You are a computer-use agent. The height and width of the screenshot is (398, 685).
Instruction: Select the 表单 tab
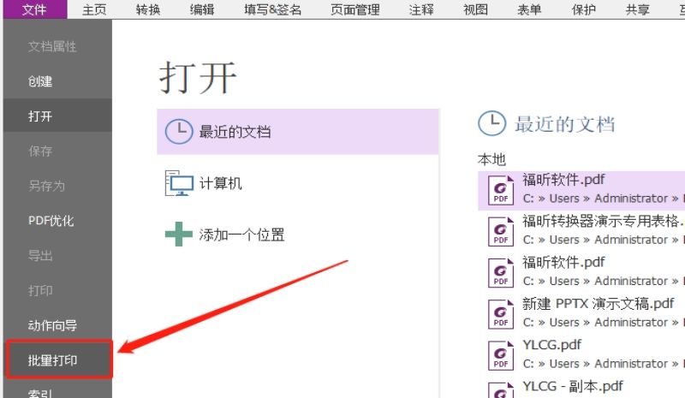tap(529, 9)
